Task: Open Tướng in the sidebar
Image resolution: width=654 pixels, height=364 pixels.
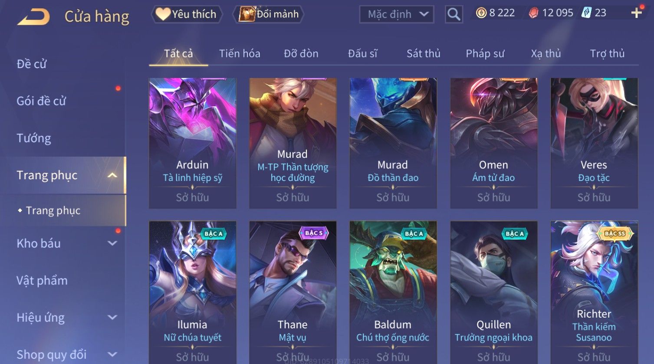Action: pos(33,138)
